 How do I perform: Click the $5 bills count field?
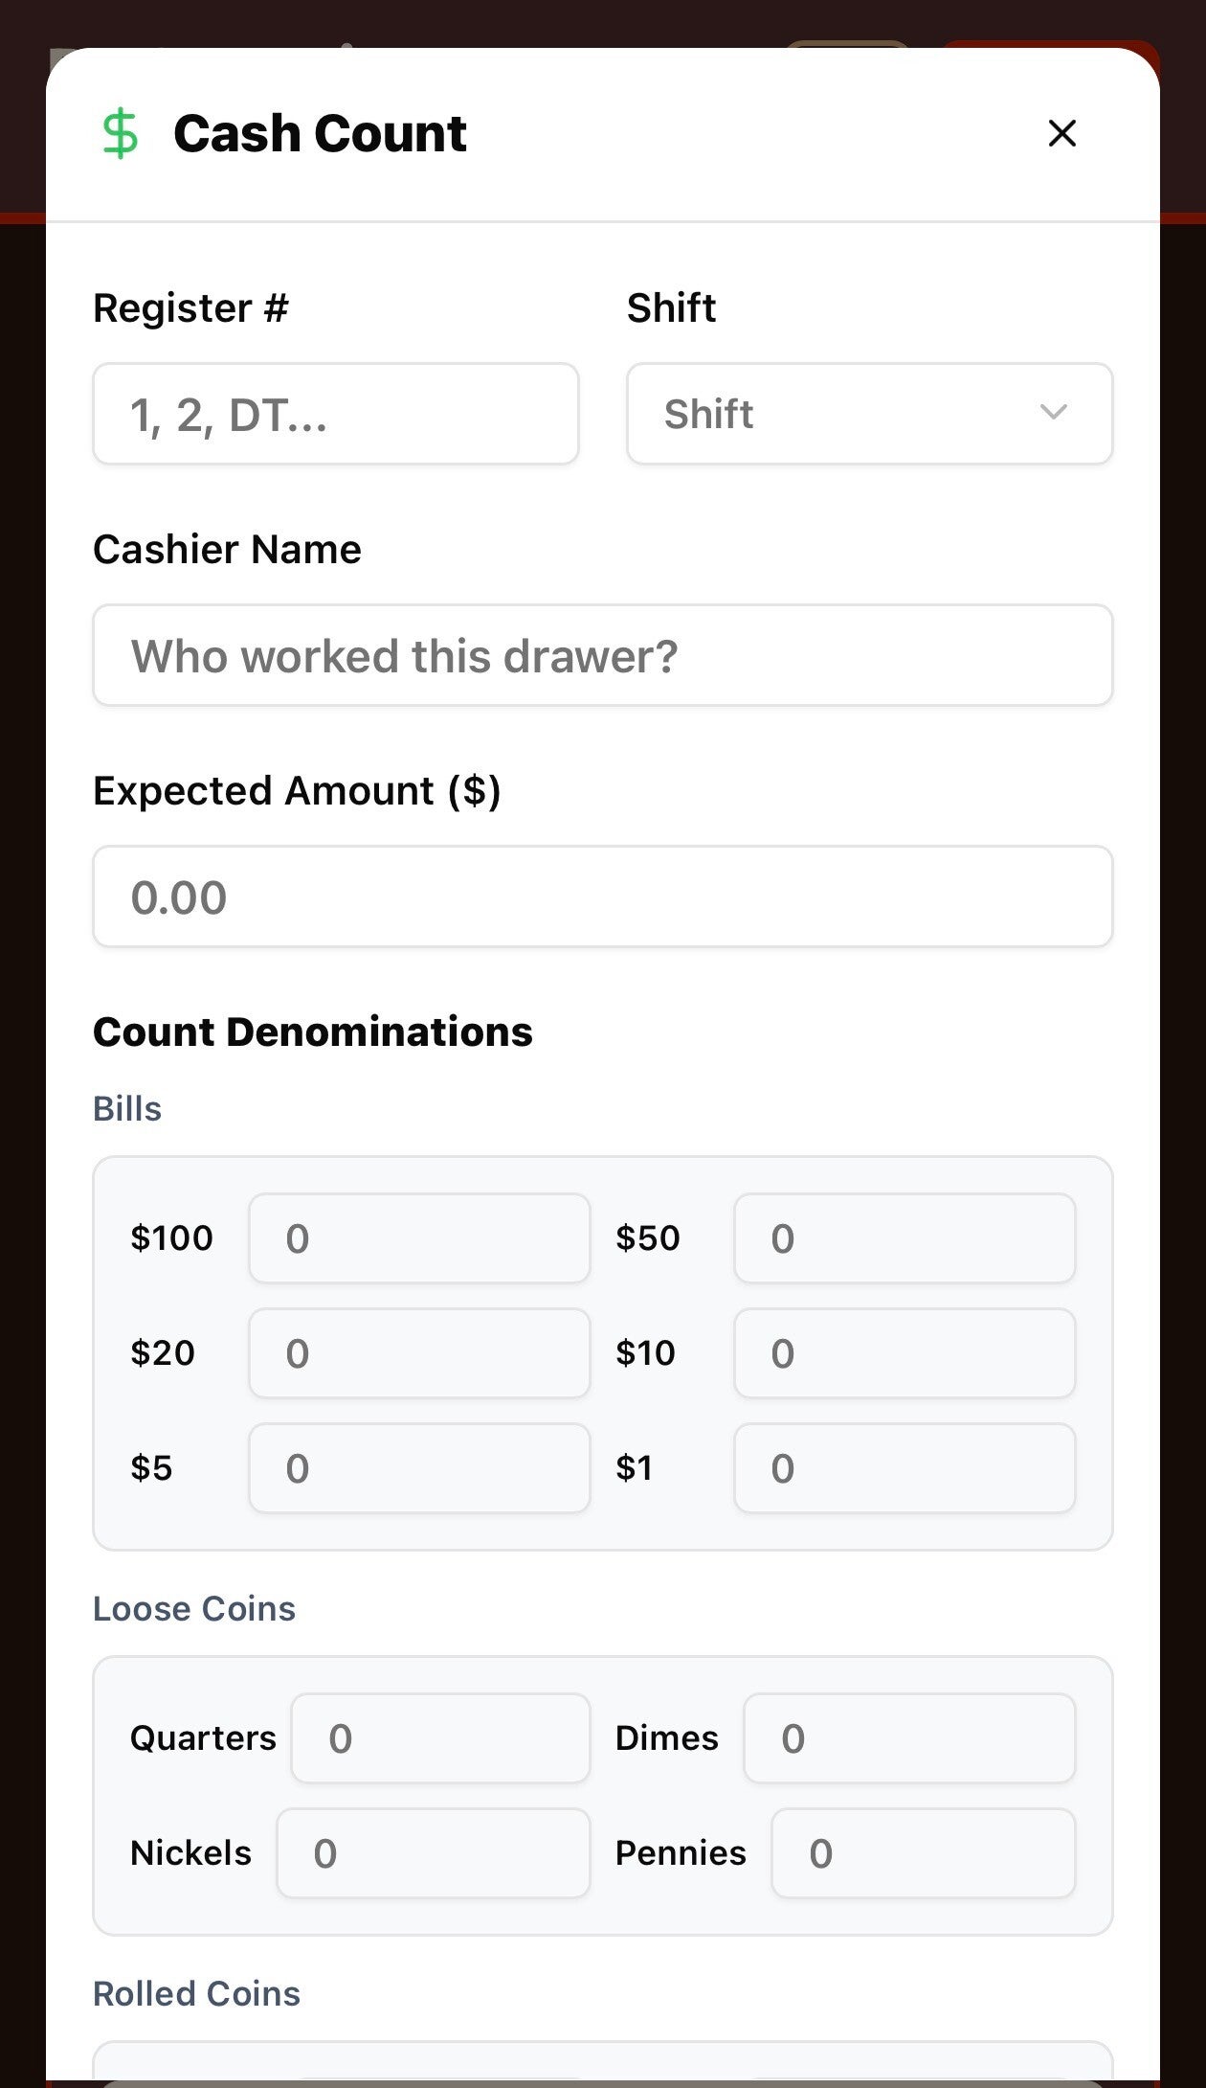[x=418, y=1467]
